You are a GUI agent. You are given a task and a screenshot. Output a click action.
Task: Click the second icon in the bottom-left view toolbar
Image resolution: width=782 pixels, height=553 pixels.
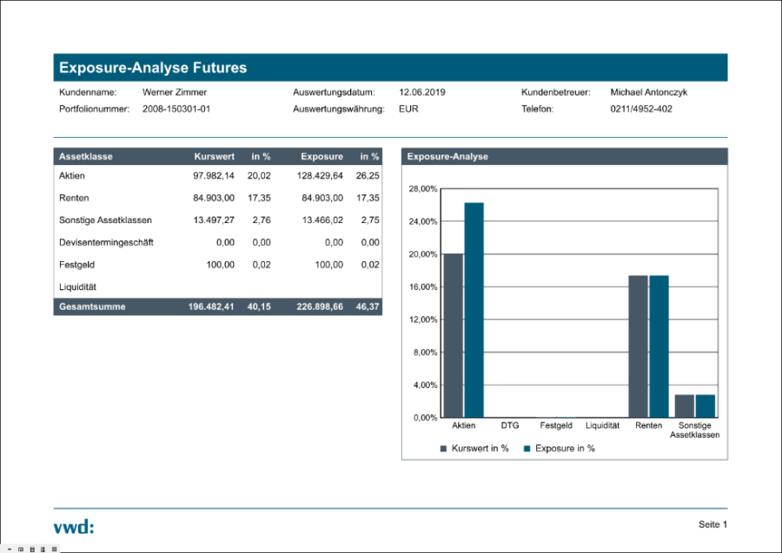[21, 549]
